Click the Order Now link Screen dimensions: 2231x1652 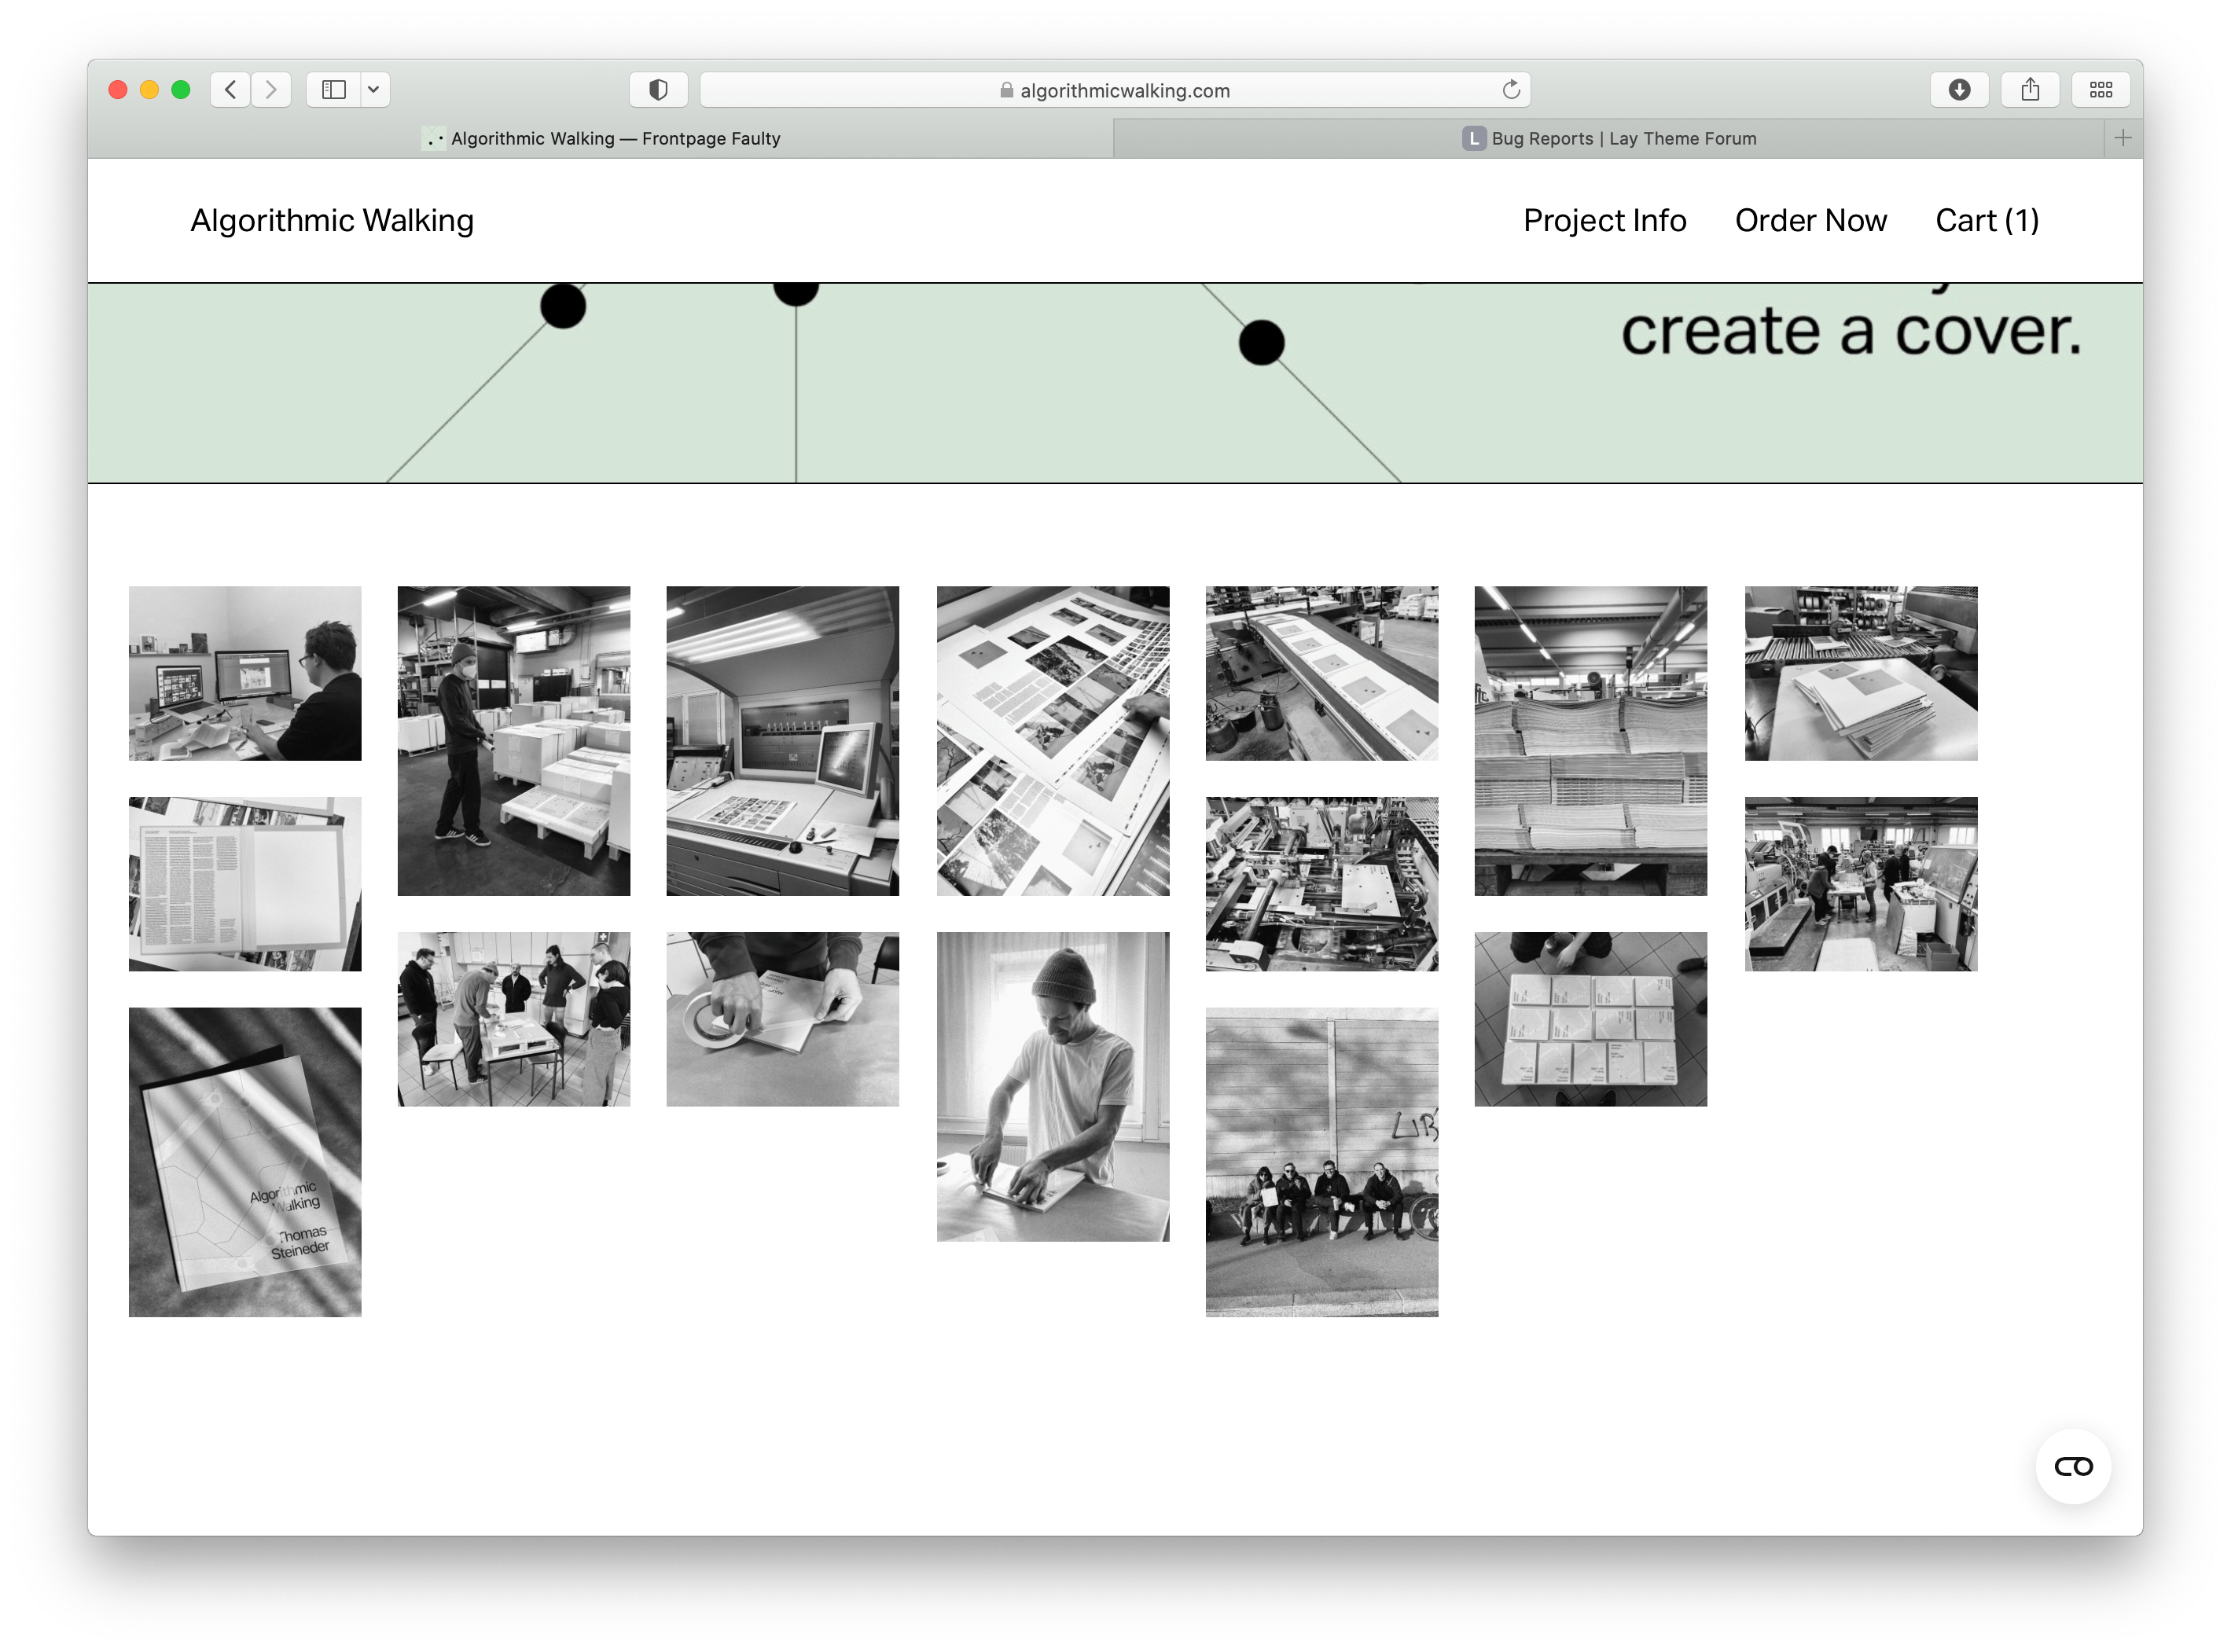1810,220
